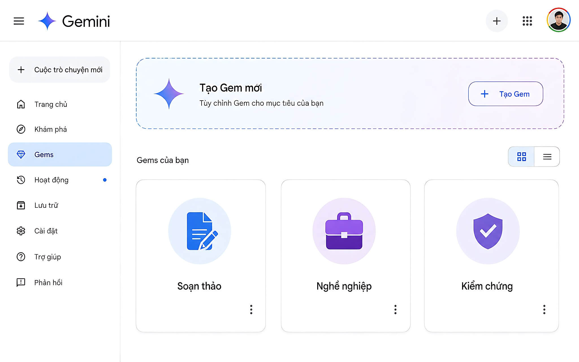The width and height of the screenshot is (579, 362).
Task: Select Gems in the sidebar
Action: coord(60,155)
